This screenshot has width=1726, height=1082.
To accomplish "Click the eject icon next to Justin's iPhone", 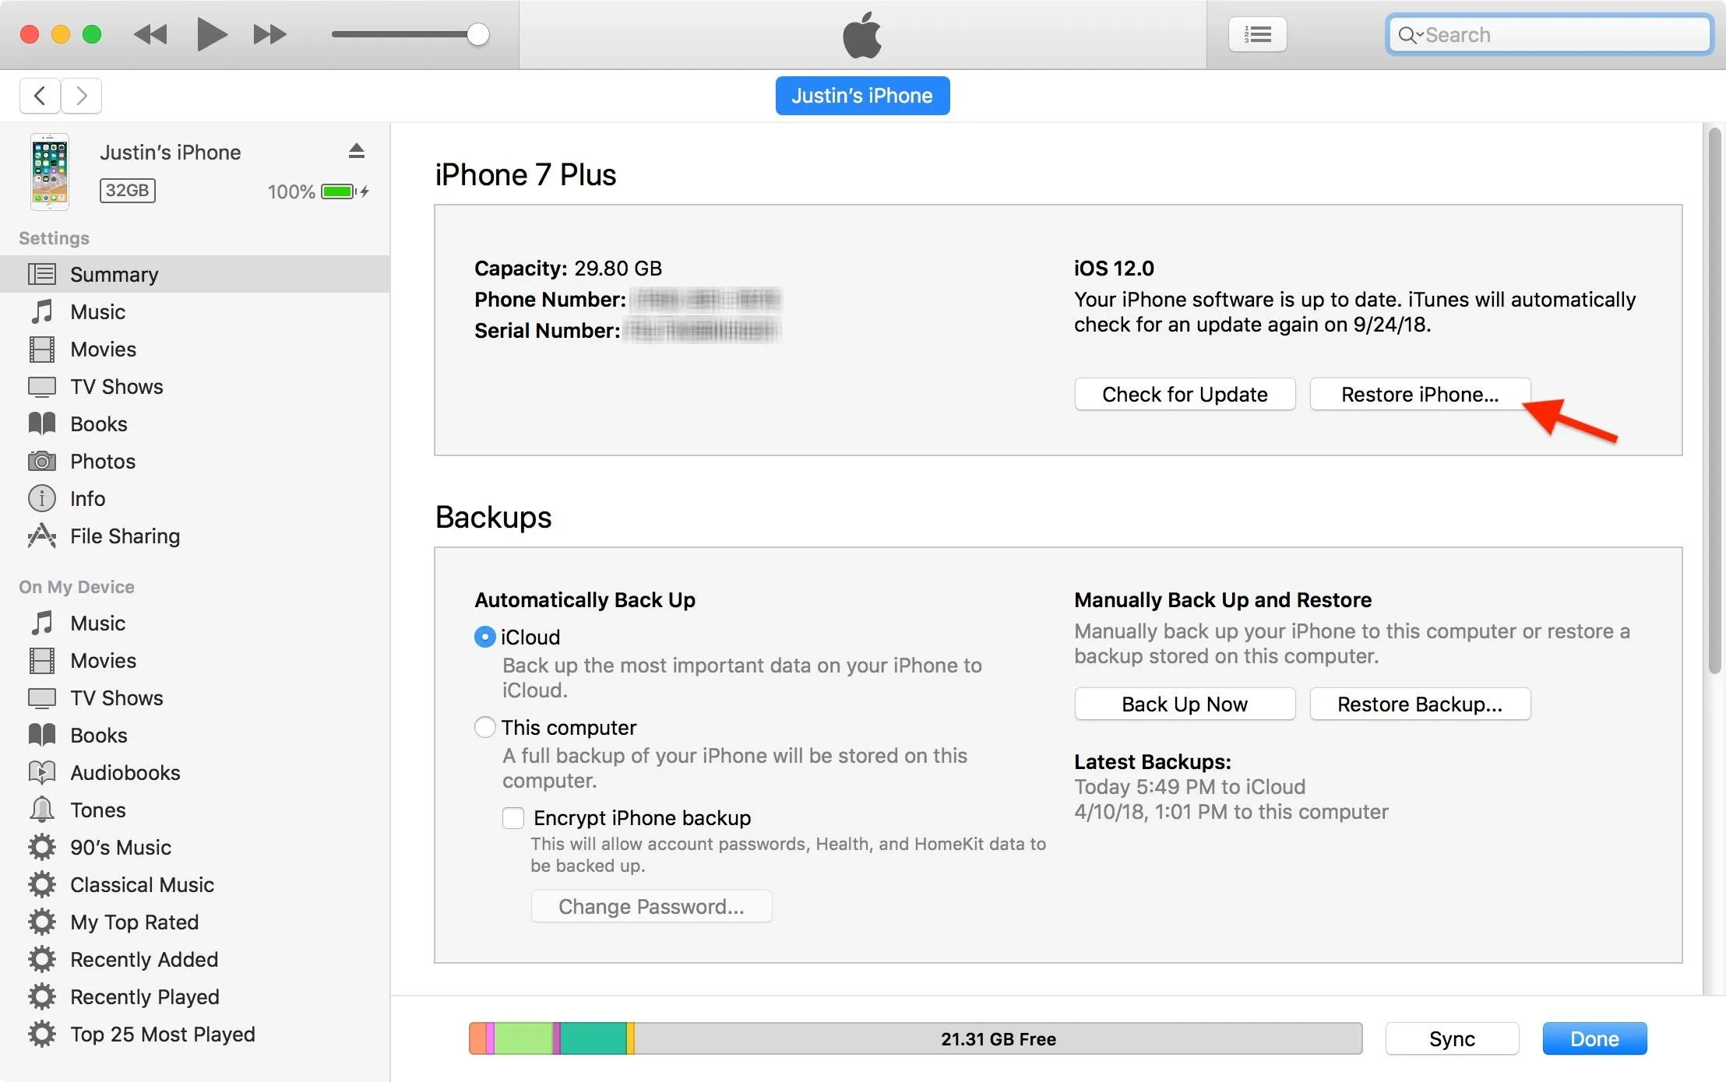I will [x=357, y=151].
